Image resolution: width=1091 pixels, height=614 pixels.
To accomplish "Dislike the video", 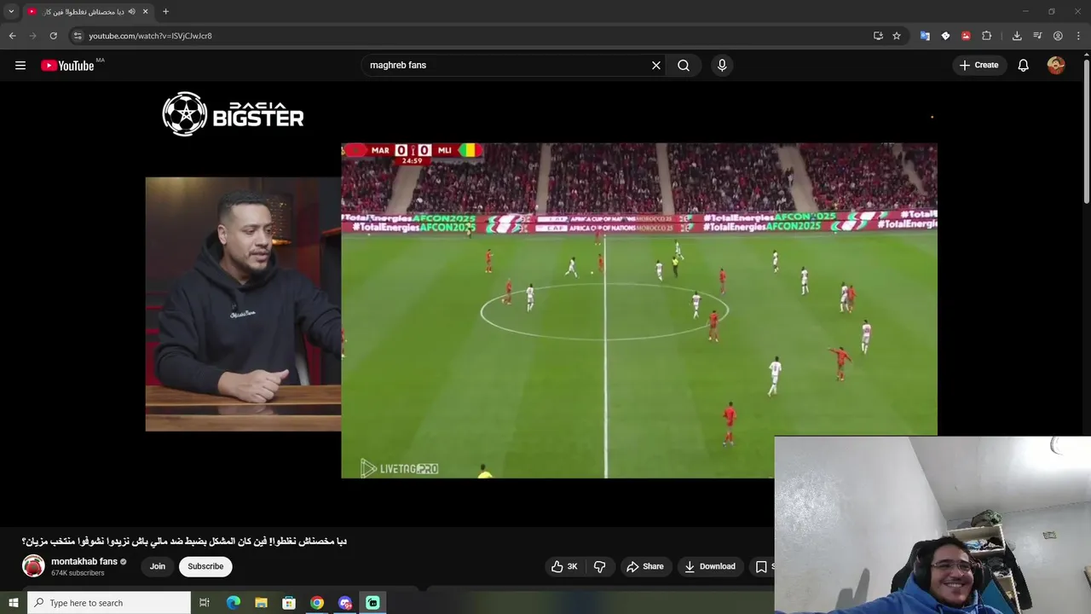I will (x=600, y=566).
